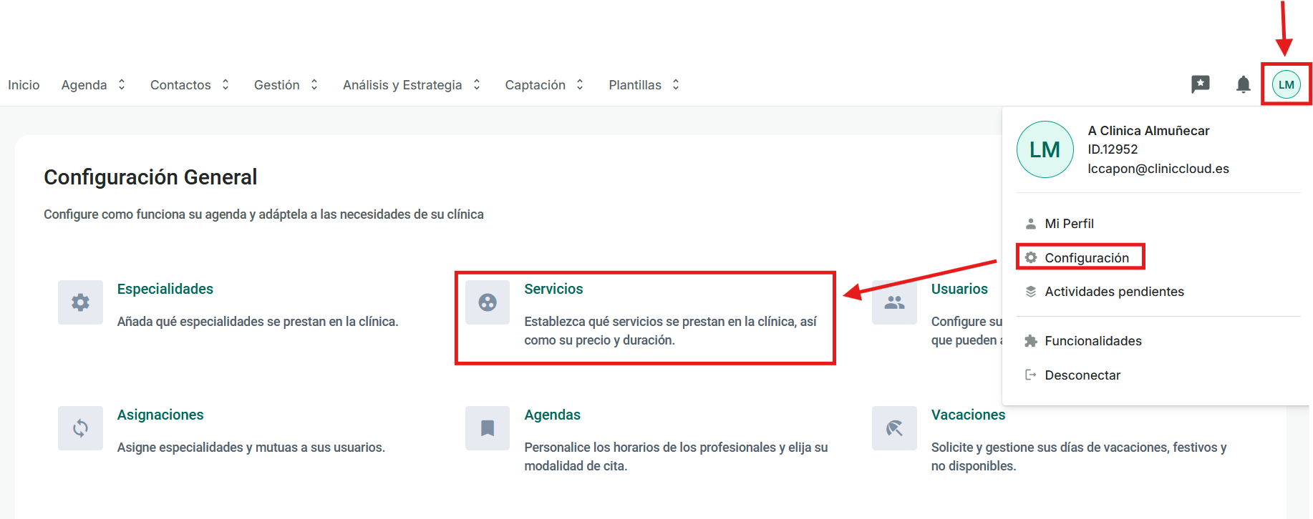Go to Inicio in navigation bar
The height and width of the screenshot is (519, 1313).
click(24, 85)
